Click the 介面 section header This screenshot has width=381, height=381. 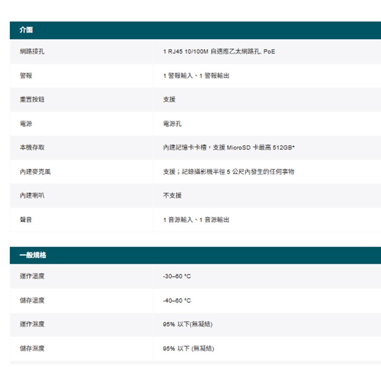tap(26, 30)
